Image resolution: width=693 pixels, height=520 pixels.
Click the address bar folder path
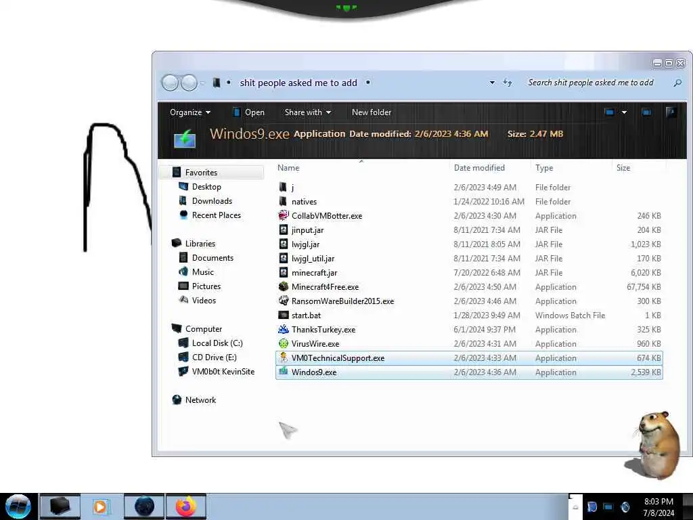point(298,83)
